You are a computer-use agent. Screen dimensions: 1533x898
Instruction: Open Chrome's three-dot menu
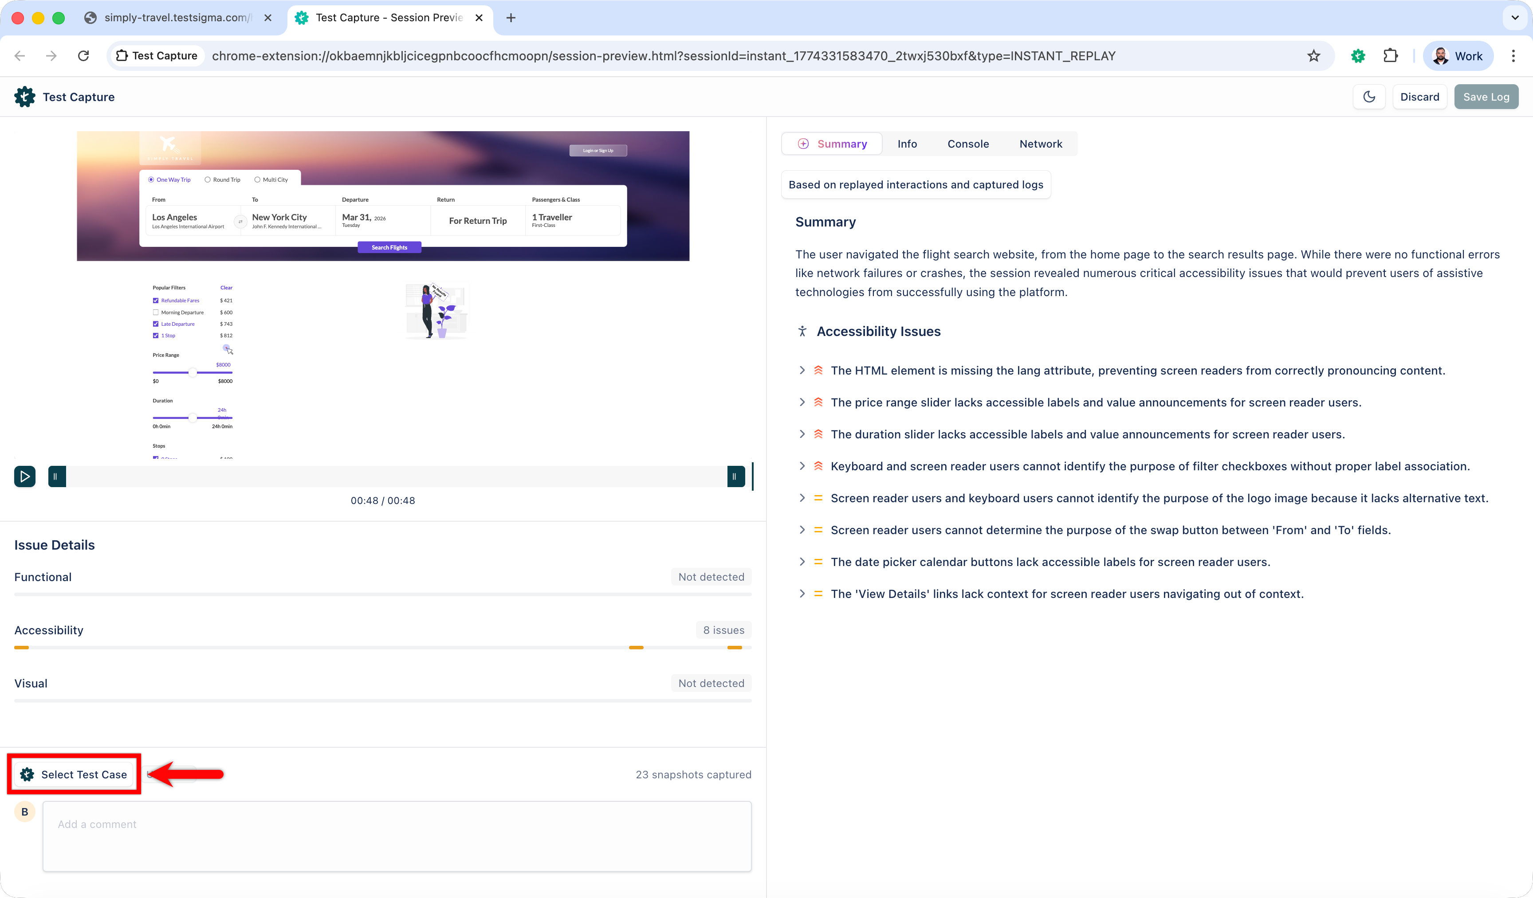click(x=1514, y=55)
